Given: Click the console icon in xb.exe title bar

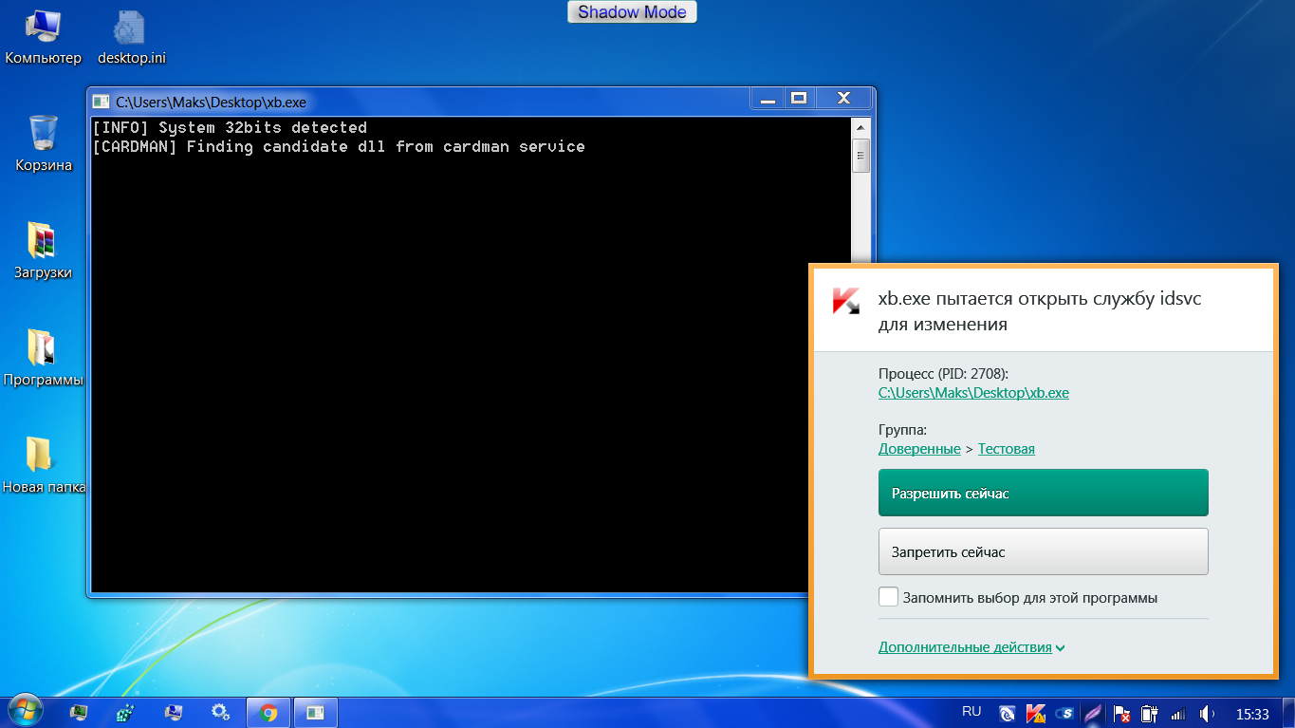Looking at the screenshot, I should [x=102, y=102].
